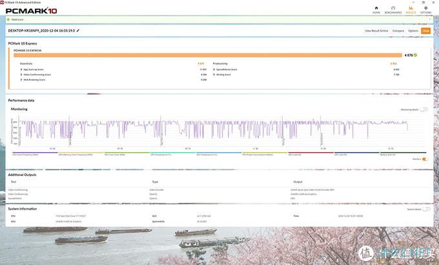Click the overall score 4 878

coord(409,55)
